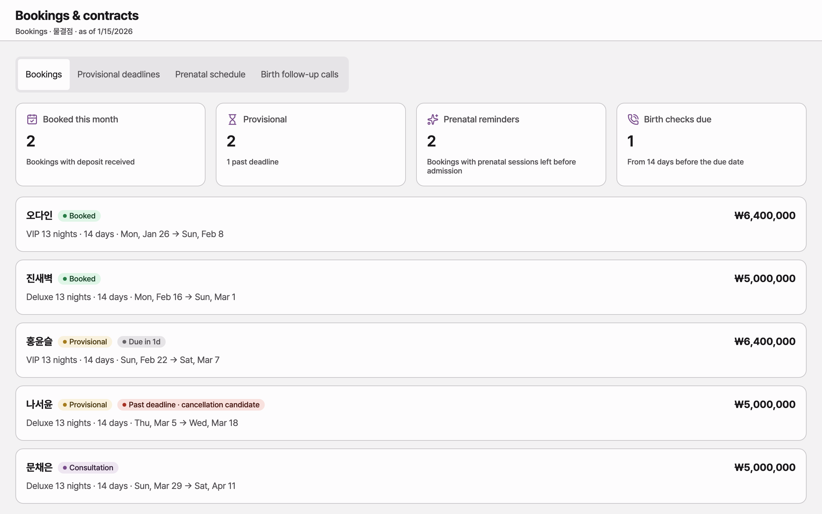Screen dimensions: 822x514
Task: Click ₩5,000,000 amount in 문채은 row
Action: pyautogui.click(x=765, y=467)
